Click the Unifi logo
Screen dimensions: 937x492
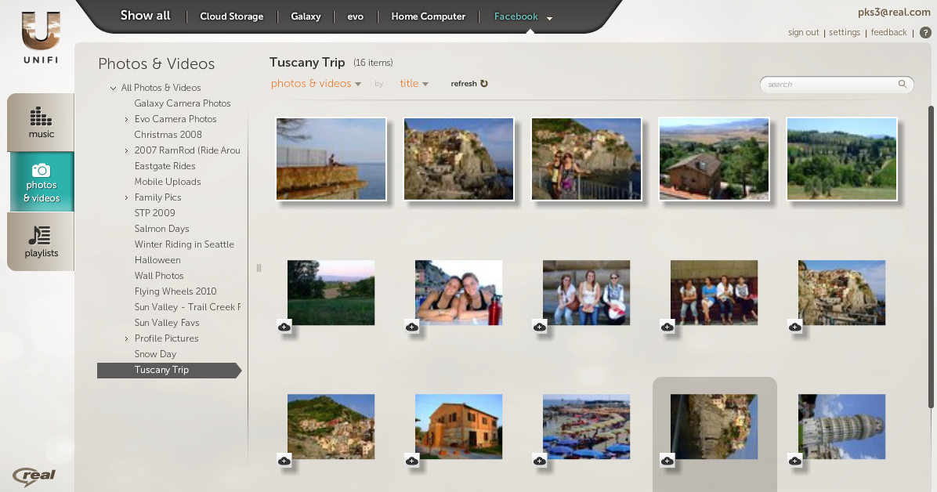41,38
